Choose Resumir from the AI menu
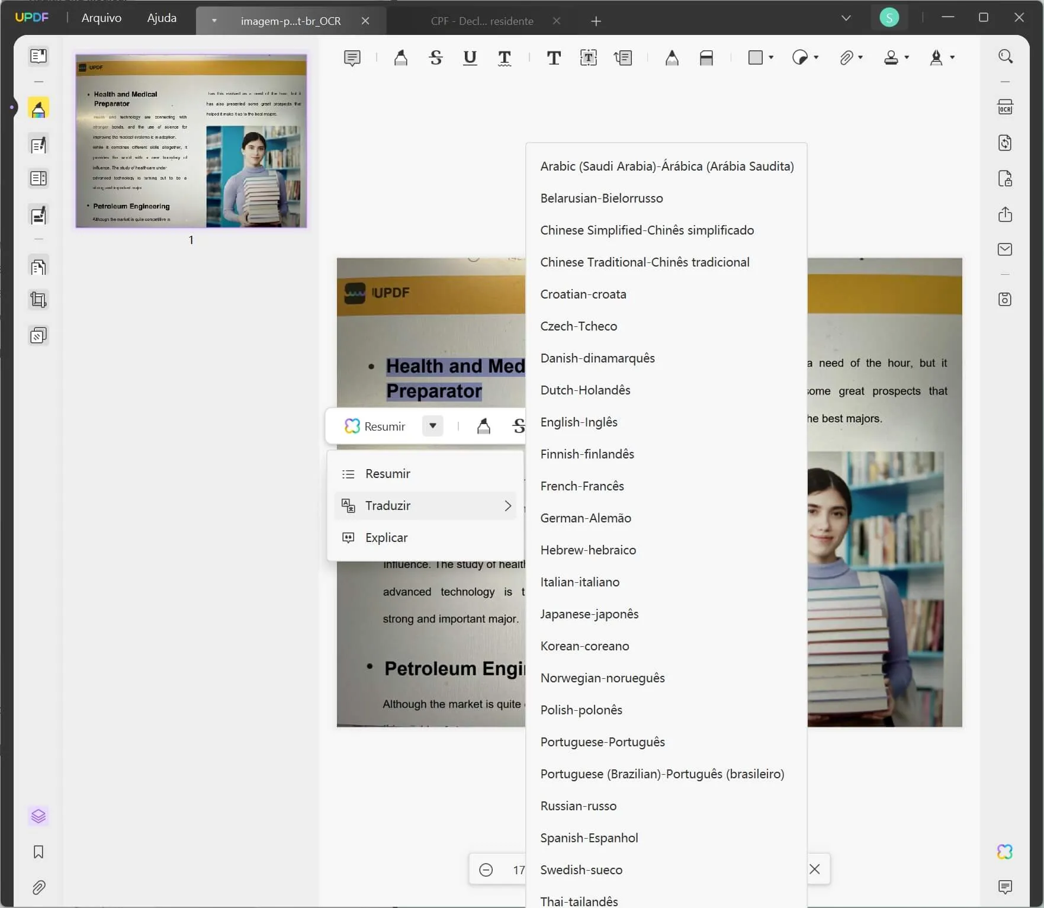The height and width of the screenshot is (908, 1044). click(425, 474)
